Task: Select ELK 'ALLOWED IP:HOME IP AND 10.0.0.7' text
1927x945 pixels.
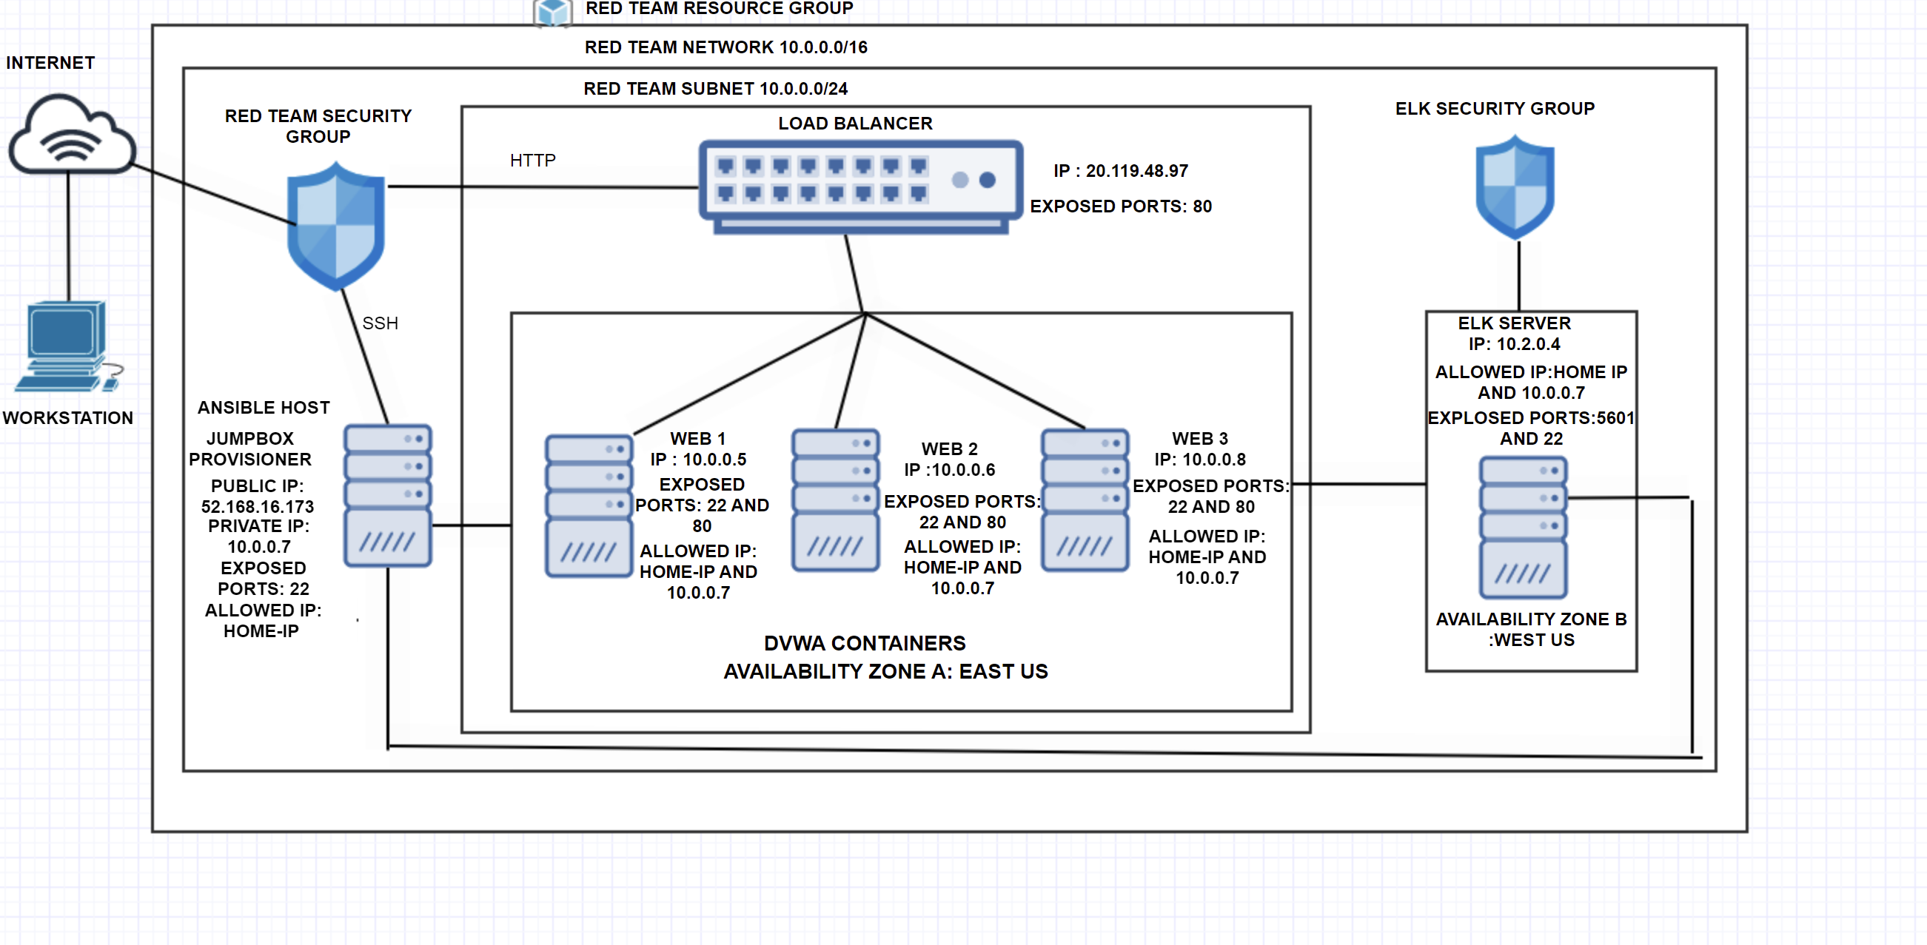Action: click(1530, 382)
